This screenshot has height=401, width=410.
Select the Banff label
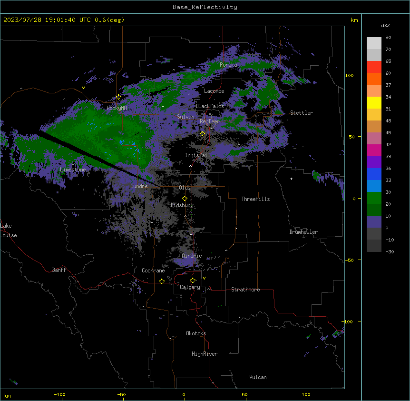59,270
